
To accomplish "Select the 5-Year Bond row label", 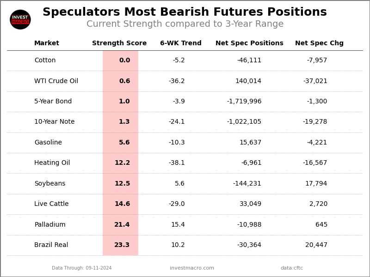I will click(x=53, y=102).
